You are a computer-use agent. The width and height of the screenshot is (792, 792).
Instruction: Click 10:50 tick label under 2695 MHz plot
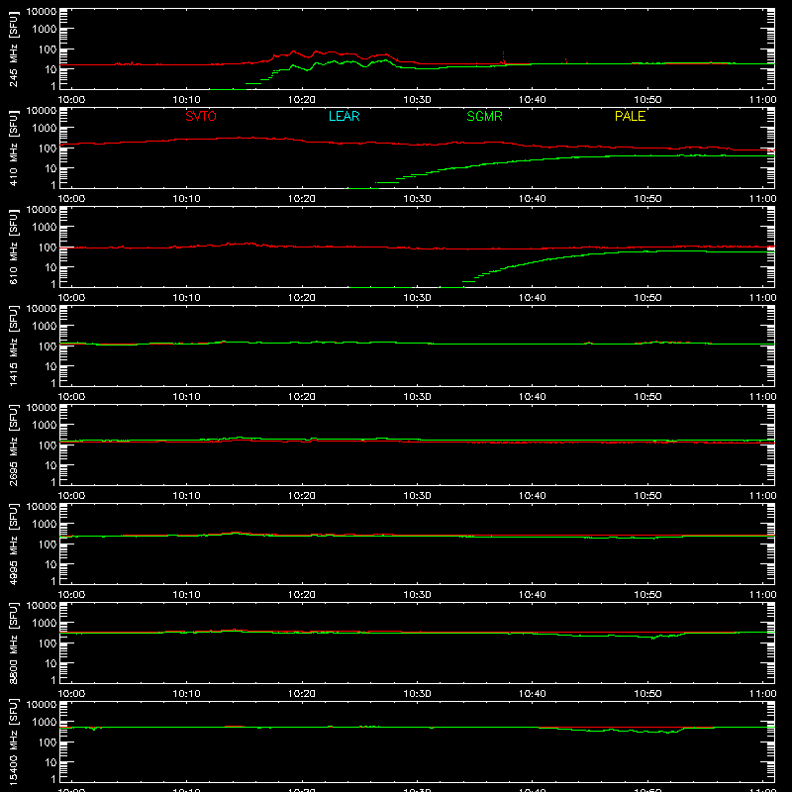[647, 496]
